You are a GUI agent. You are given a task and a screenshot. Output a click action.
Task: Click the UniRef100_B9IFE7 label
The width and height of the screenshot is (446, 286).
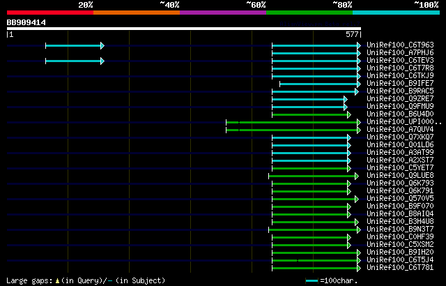[400, 84]
